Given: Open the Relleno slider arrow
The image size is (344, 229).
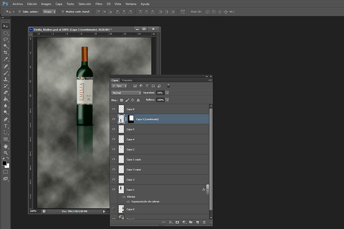Looking at the screenshot, I should point(167,100).
